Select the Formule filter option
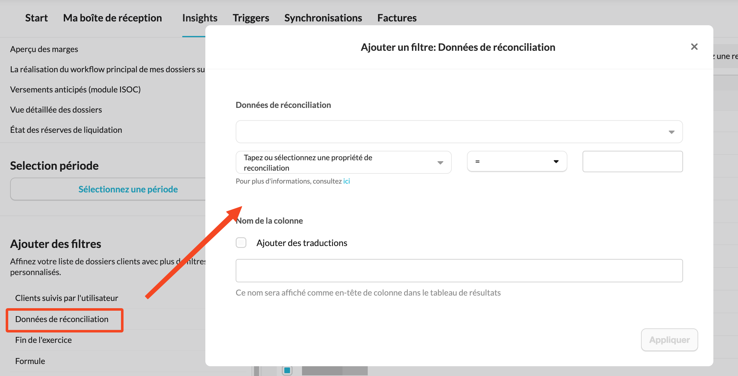The height and width of the screenshot is (376, 738). coord(30,361)
